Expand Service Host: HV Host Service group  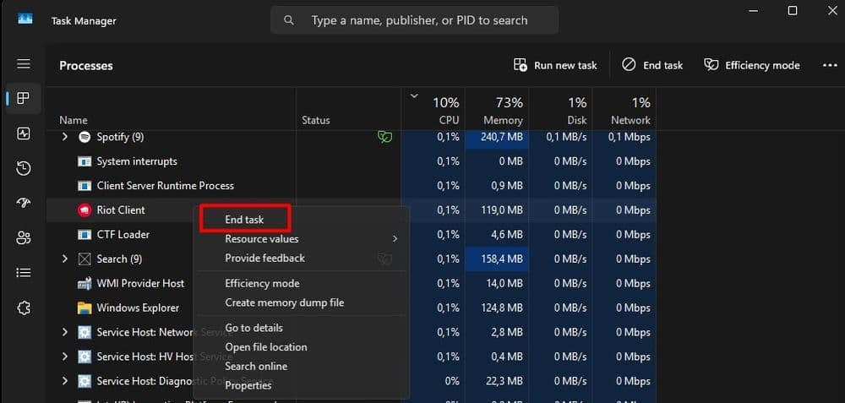coord(65,357)
